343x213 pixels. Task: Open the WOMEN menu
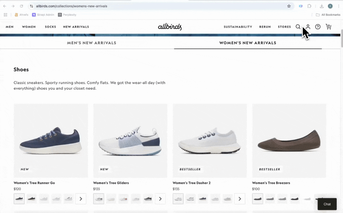pos(29,27)
